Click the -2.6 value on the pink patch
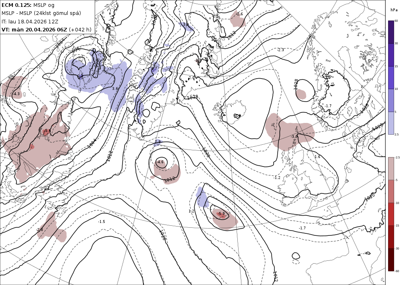Viewport: 403px width, 285px height. (239, 14)
